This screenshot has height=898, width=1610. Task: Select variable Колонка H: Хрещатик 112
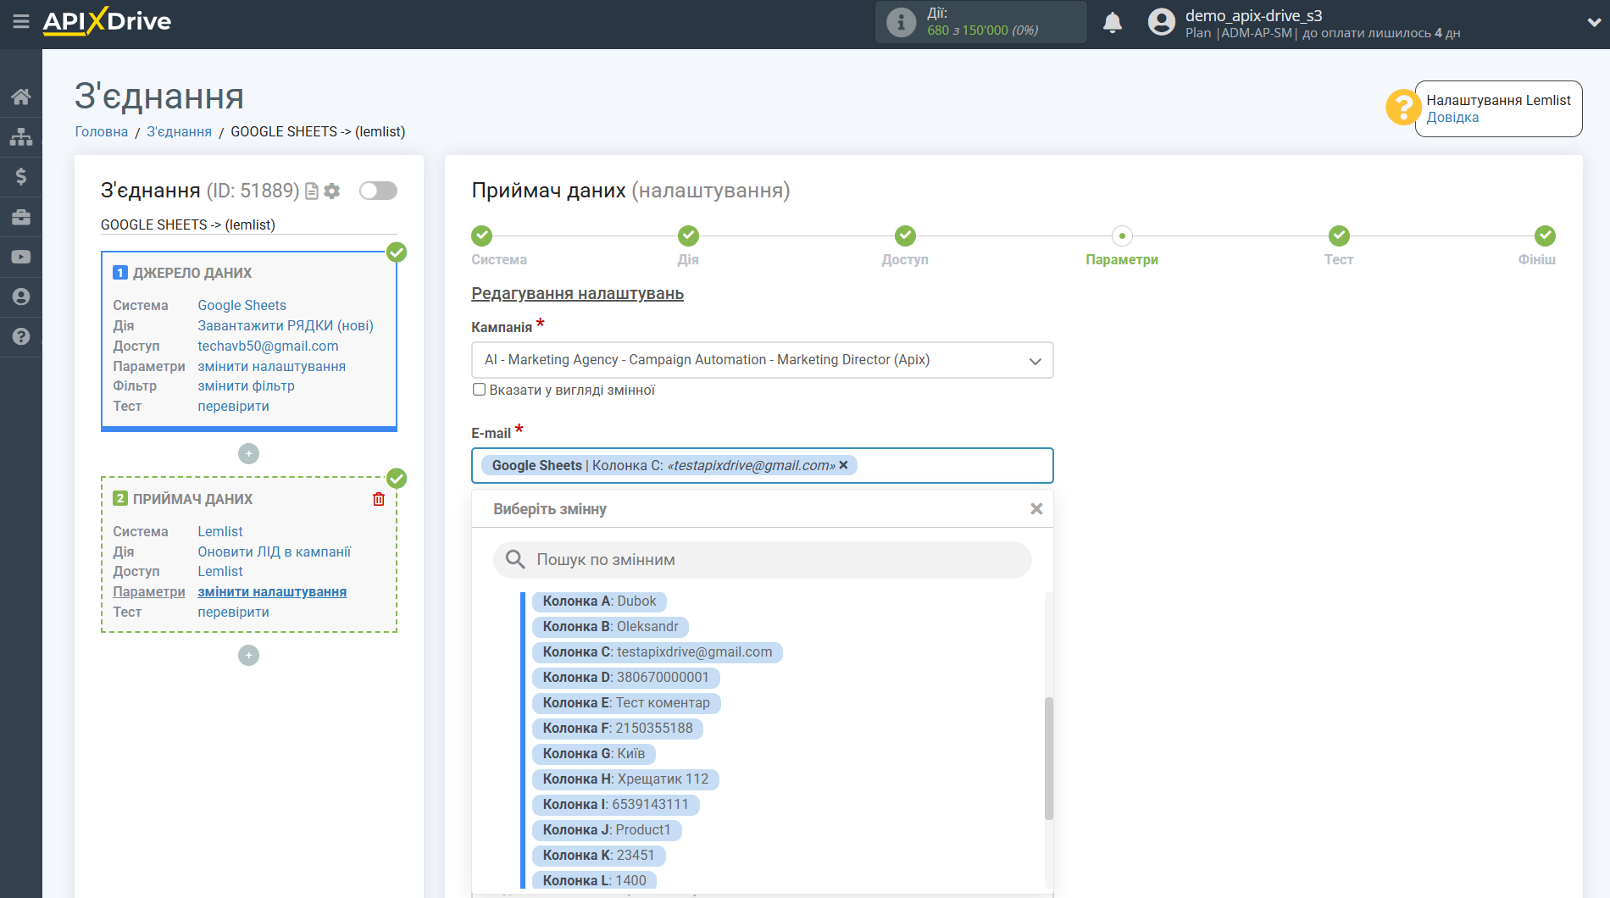pyautogui.click(x=625, y=779)
